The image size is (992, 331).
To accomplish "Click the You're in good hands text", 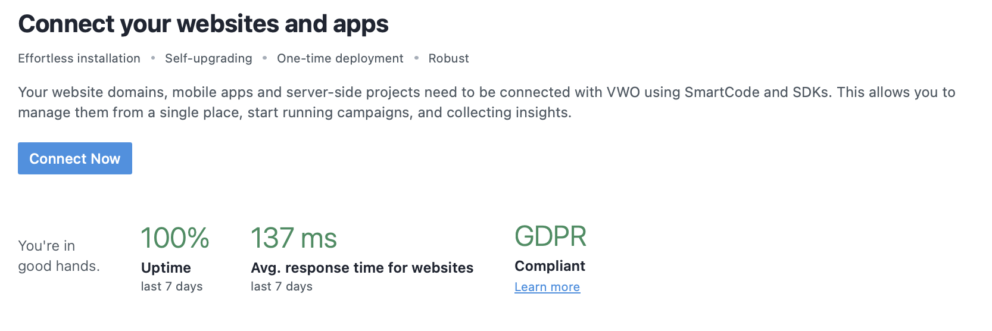I will click(59, 256).
